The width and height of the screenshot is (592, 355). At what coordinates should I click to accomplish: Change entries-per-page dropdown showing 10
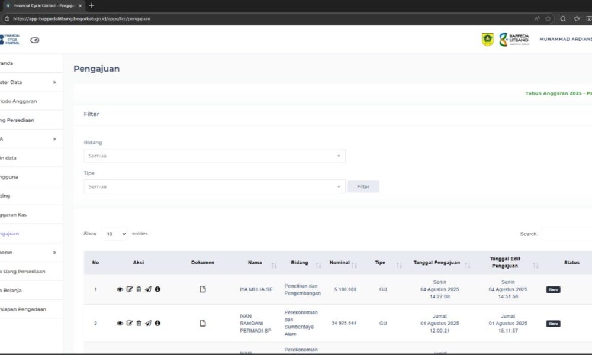point(114,234)
